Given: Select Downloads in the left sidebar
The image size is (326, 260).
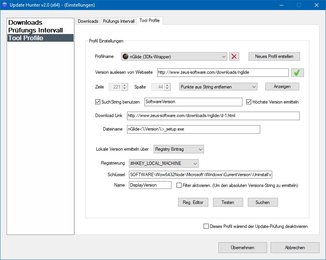Looking at the screenshot, I should click(26, 22).
